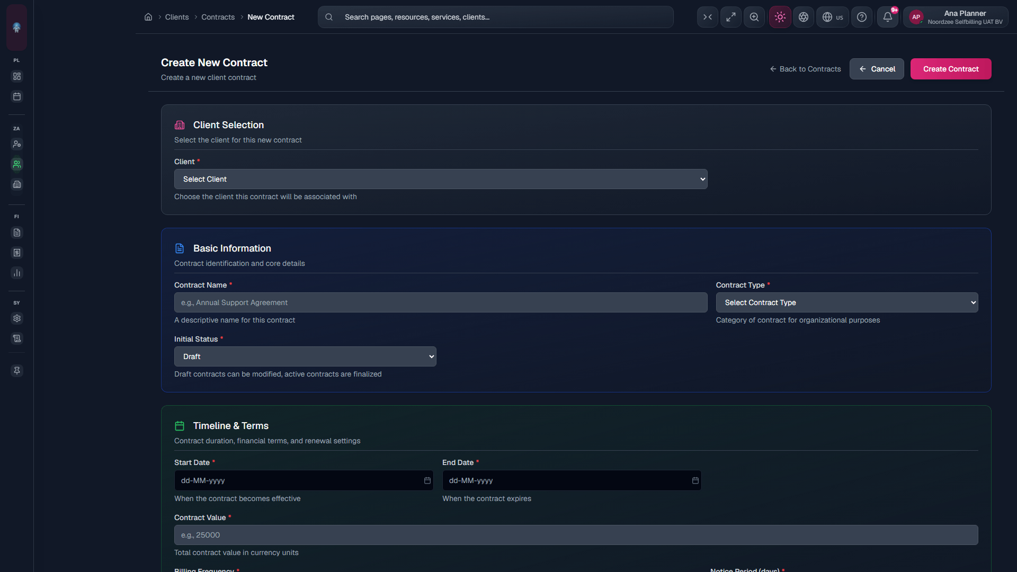
Task: Navigate to Clients breadcrumb
Action: tap(177, 17)
